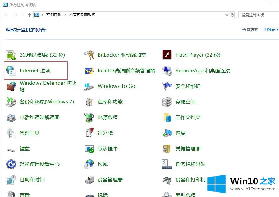The image size is (279, 197).
Task: Open the 默认程序 icon
Action: (89, 149)
